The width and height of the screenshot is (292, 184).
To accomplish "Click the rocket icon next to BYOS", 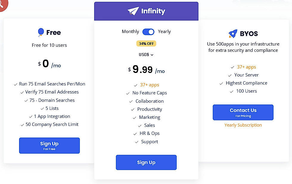I will click(x=233, y=33).
